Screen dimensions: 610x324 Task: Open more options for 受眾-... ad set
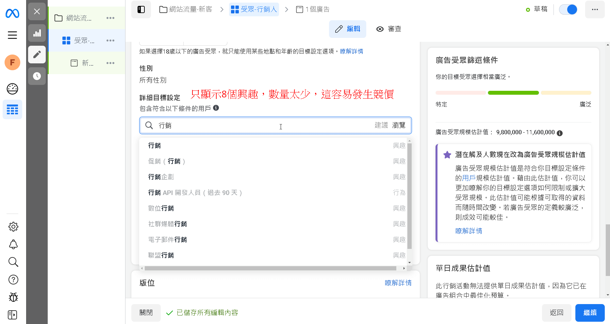point(110,40)
